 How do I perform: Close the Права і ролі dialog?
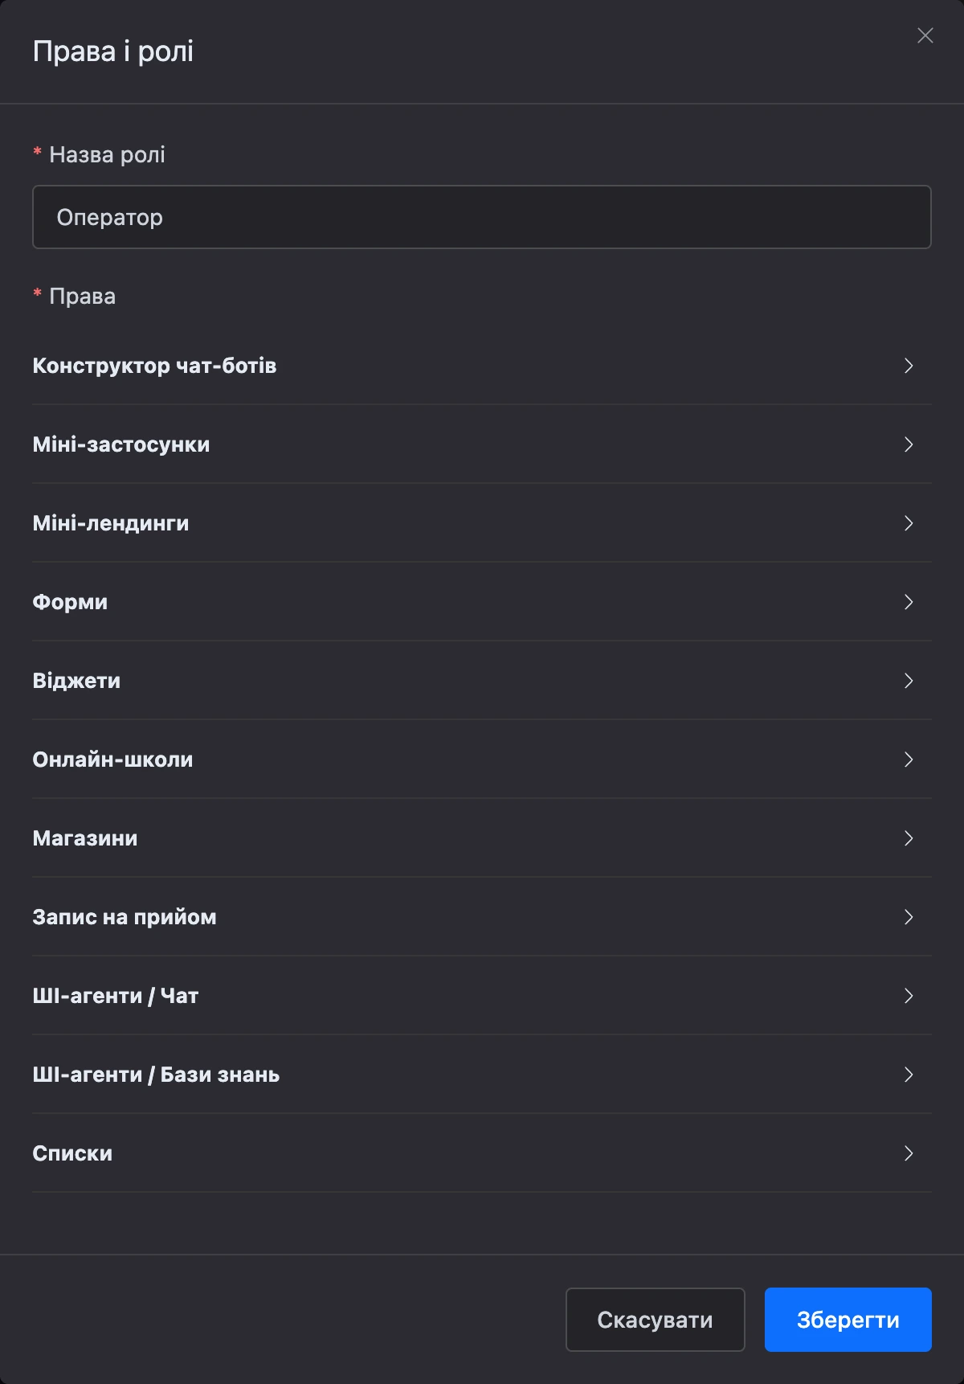click(x=925, y=35)
